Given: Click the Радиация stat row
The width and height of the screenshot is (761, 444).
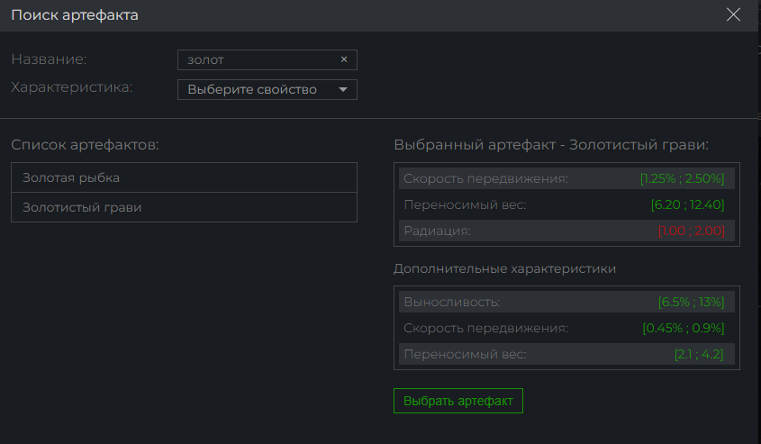Looking at the screenshot, I should [x=566, y=231].
